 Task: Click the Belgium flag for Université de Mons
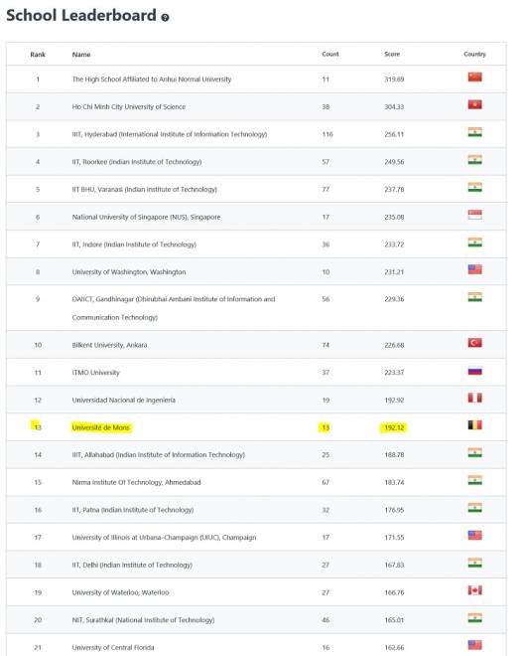click(x=474, y=425)
